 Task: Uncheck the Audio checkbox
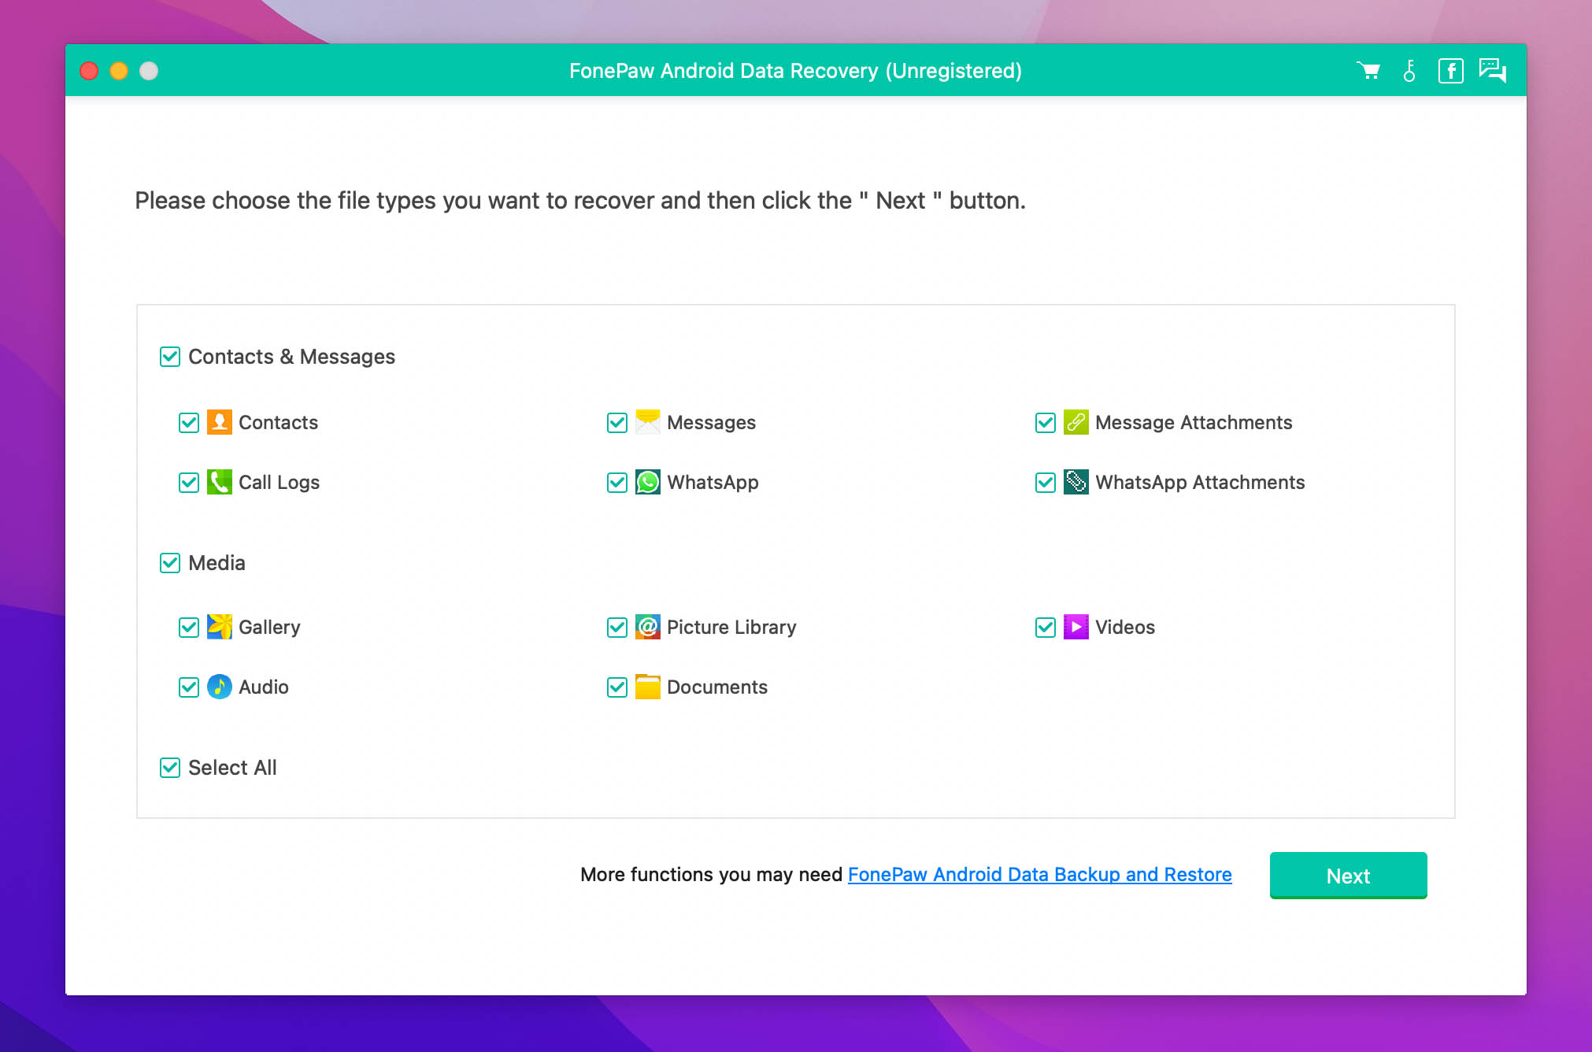point(189,687)
